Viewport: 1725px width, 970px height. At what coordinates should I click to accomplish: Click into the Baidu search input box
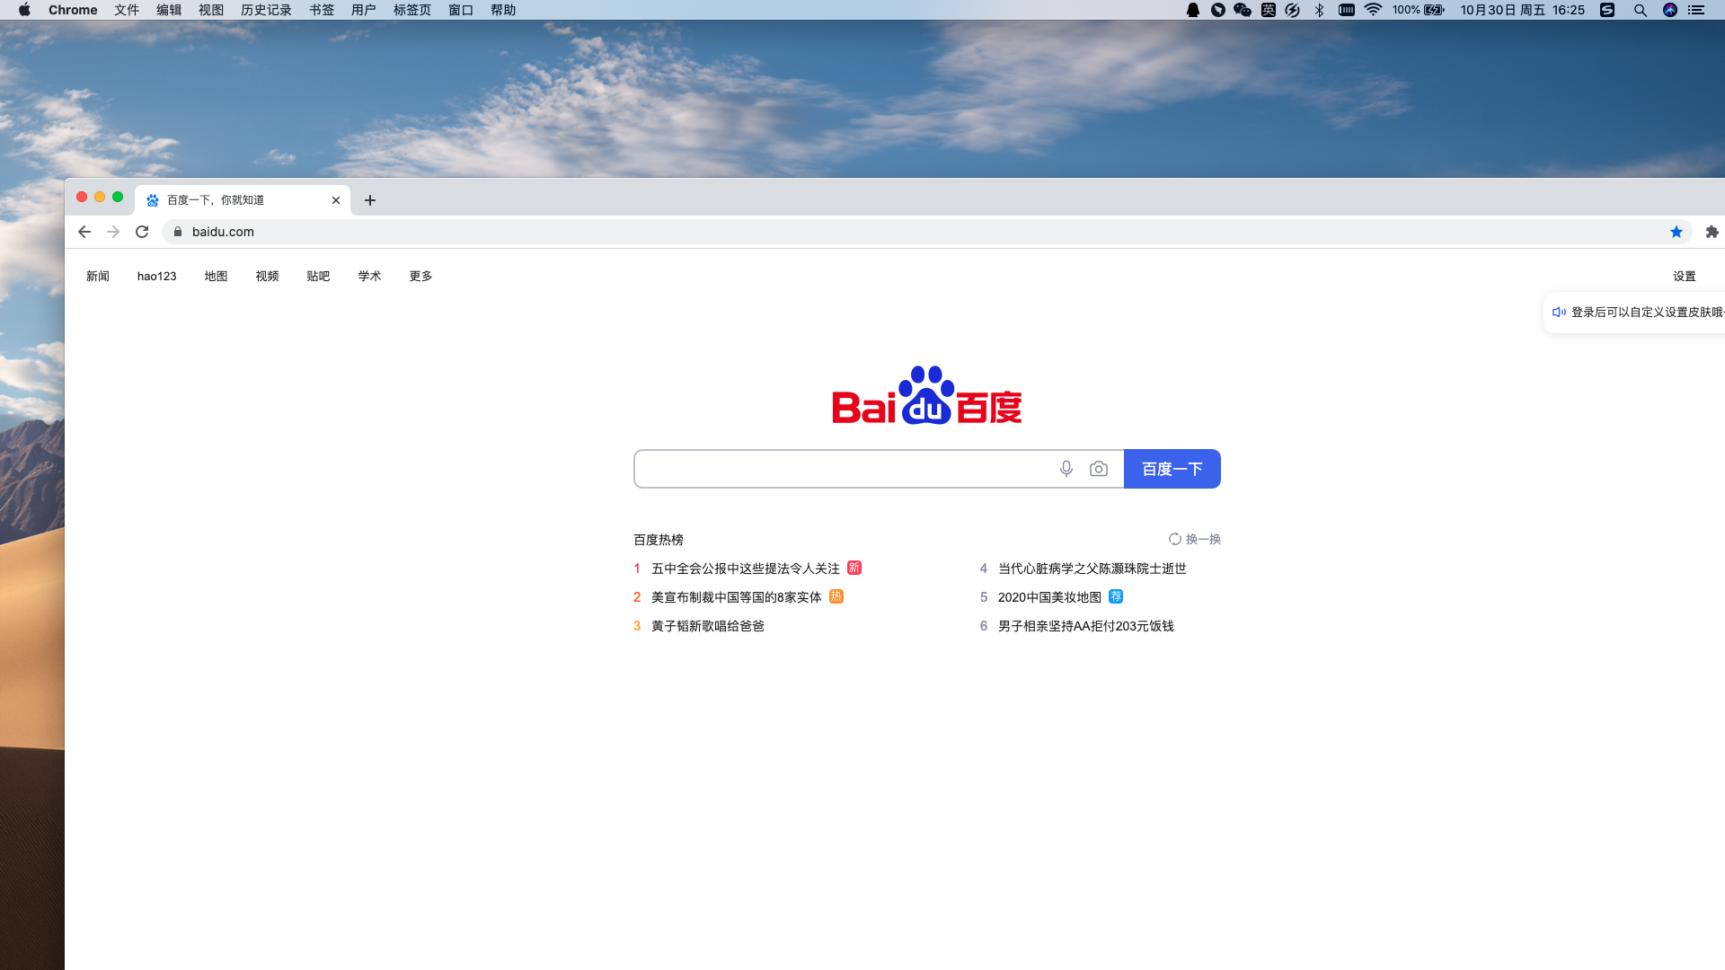coord(845,469)
